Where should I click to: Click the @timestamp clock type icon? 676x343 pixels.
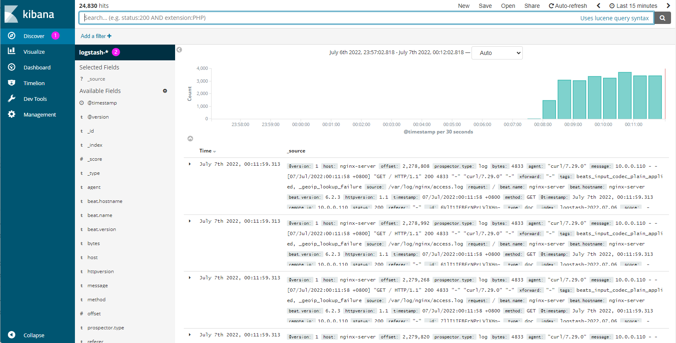(82, 103)
